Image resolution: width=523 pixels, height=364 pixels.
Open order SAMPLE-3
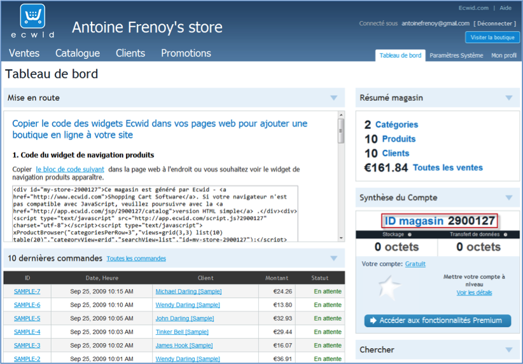click(x=27, y=346)
